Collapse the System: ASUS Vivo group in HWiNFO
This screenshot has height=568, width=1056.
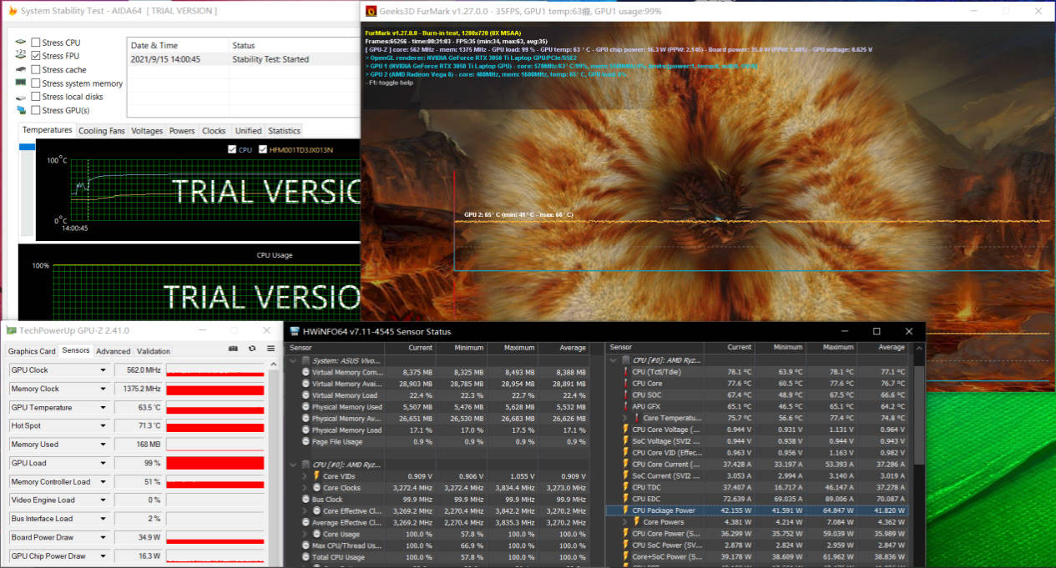point(293,360)
